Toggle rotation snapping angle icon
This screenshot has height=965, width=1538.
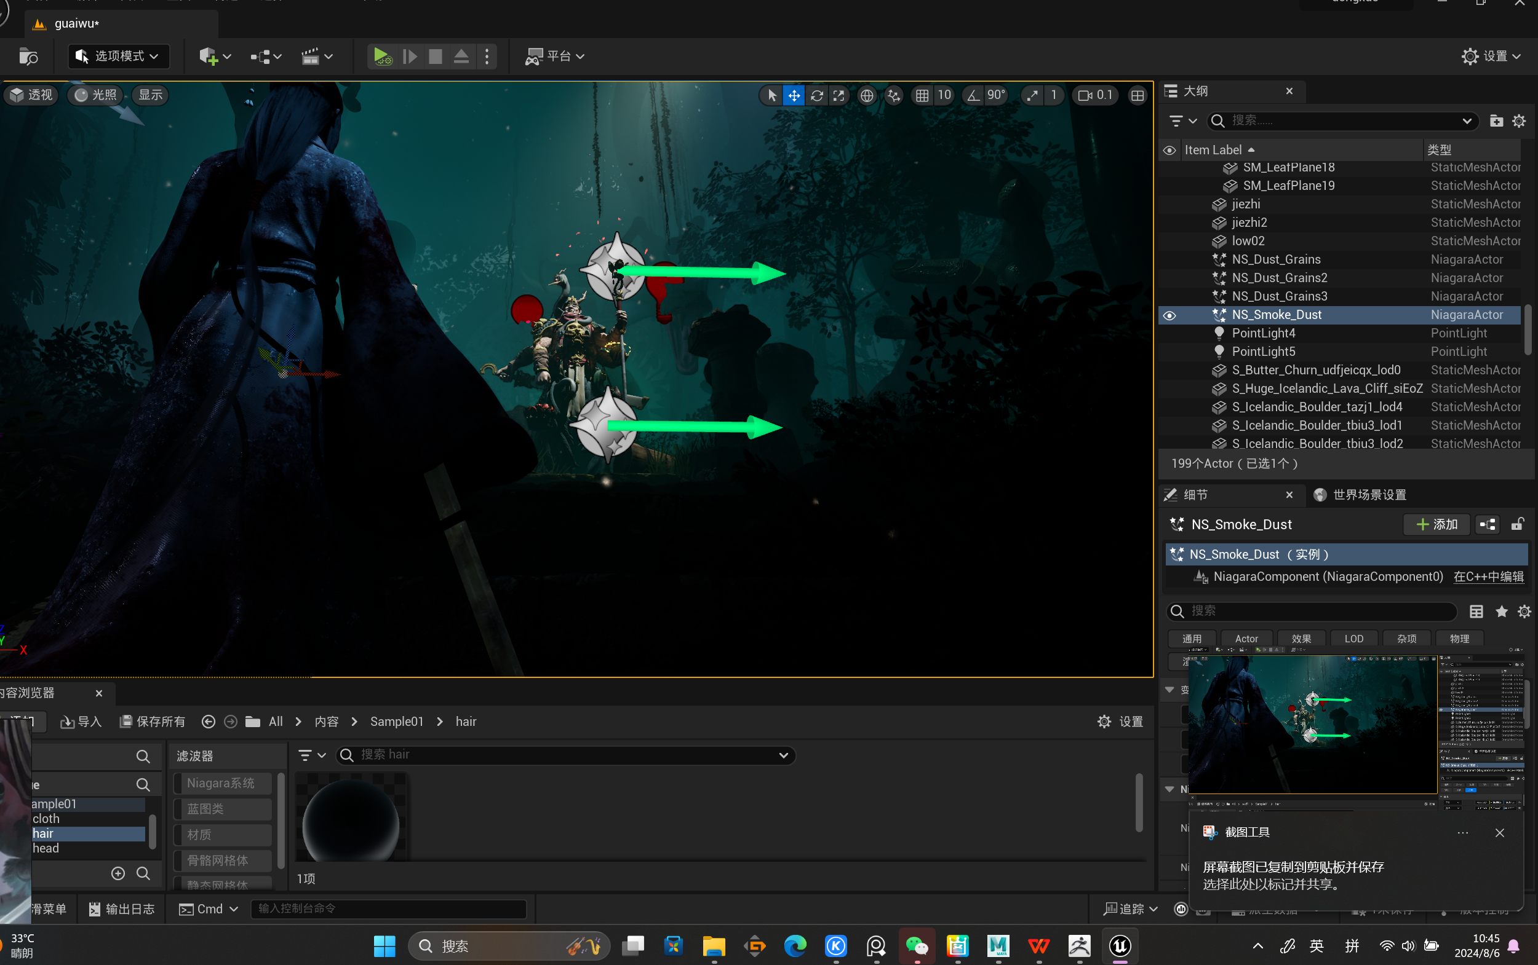pyautogui.click(x=973, y=96)
